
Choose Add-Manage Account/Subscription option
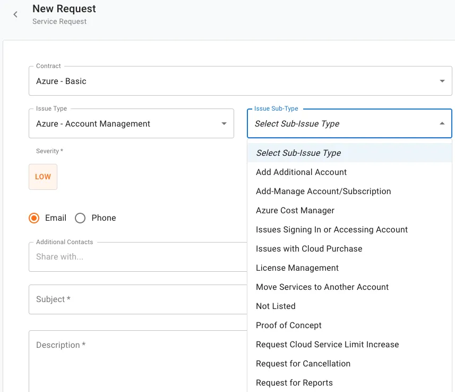pos(350,191)
